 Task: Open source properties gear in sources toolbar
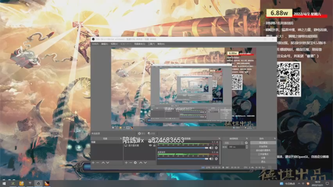pyautogui.click(x=135, y=162)
